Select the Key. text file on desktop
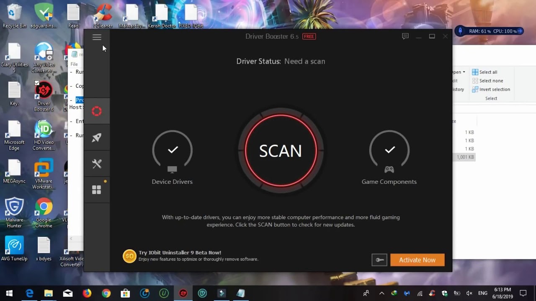The width and height of the screenshot is (536, 301). tap(14, 94)
